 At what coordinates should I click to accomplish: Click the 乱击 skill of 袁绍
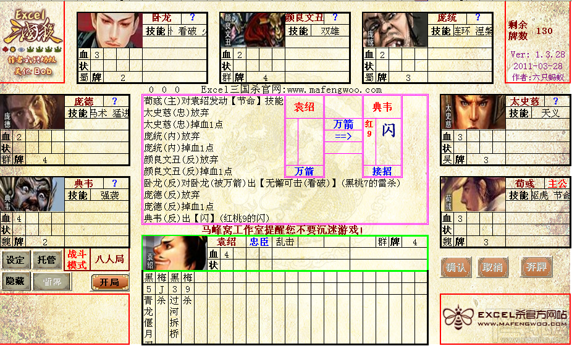point(285,242)
